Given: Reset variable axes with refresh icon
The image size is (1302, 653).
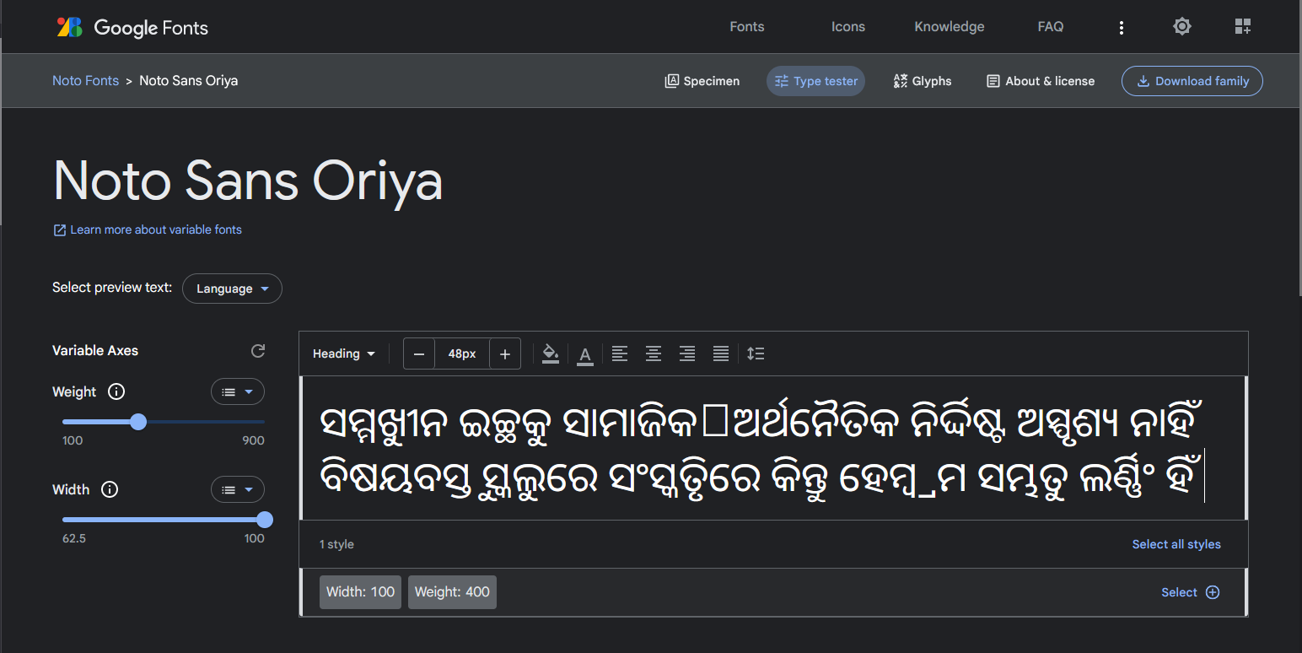Looking at the screenshot, I should click(258, 351).
